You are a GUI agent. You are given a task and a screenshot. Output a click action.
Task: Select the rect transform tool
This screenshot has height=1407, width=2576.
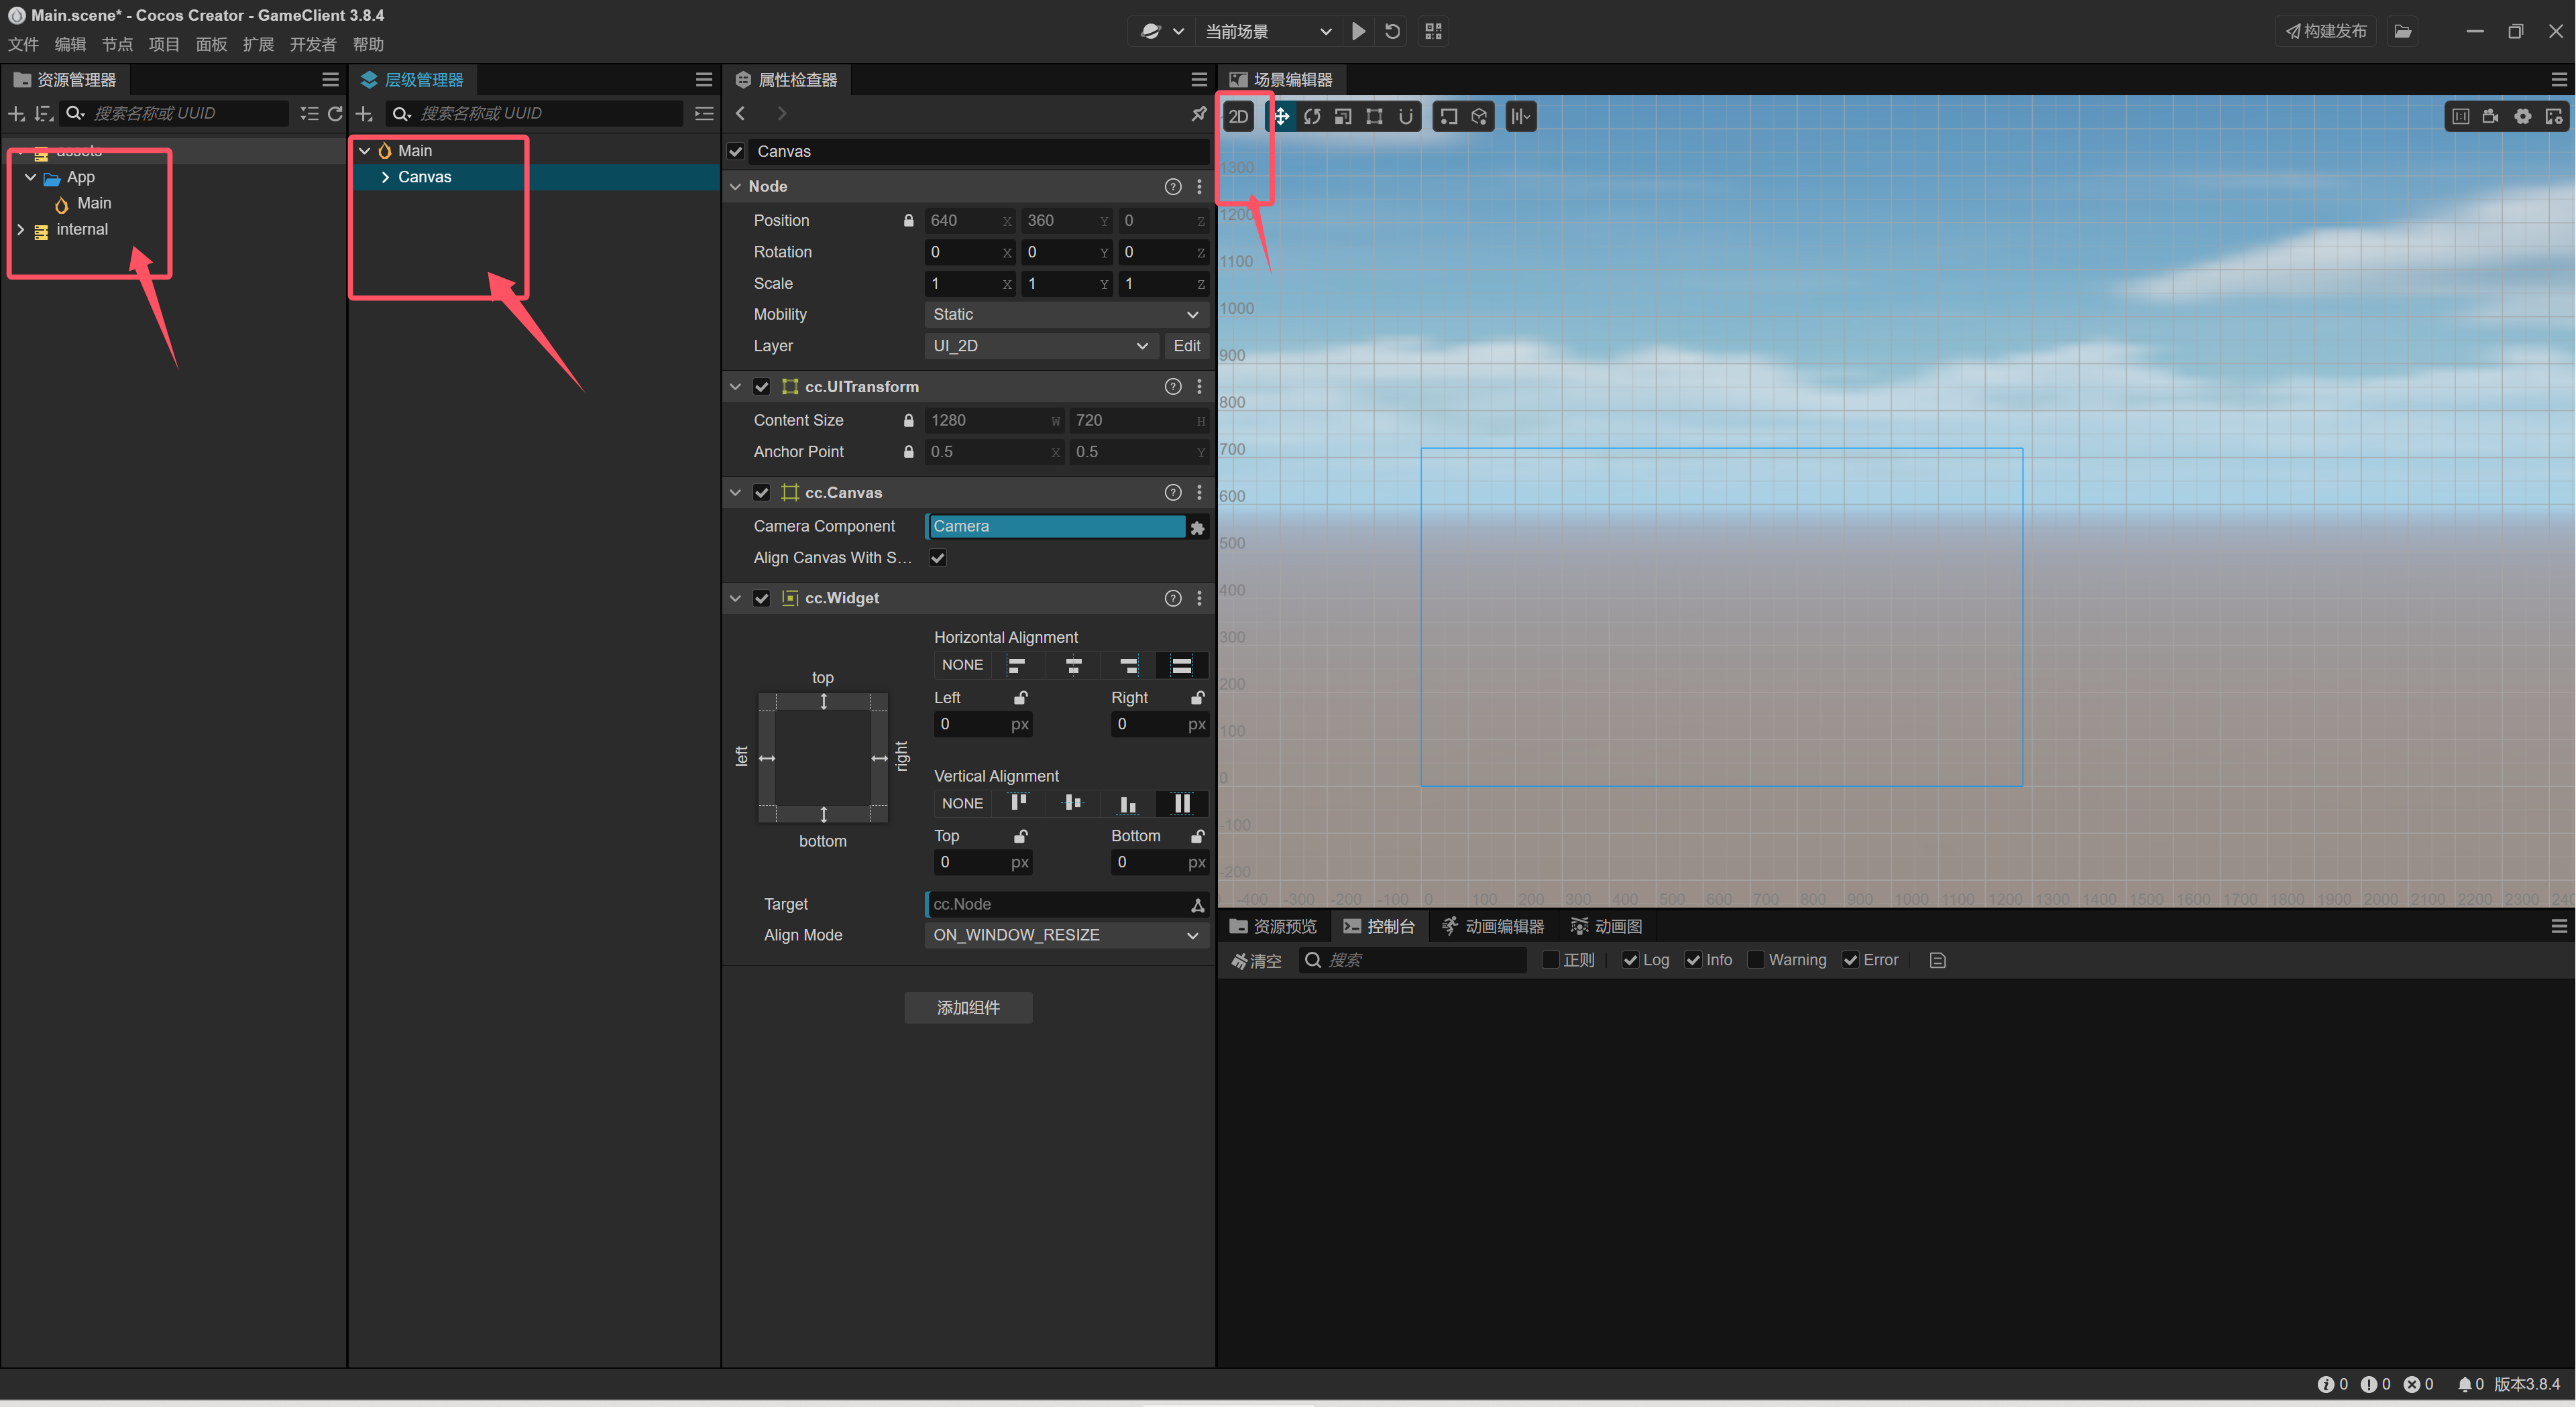click(1374, 116)
